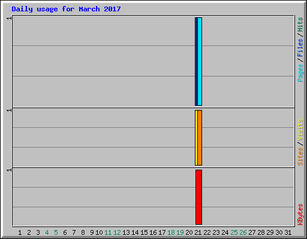Click green day '5' on the x-axis
307x239 pixels.
56,232
